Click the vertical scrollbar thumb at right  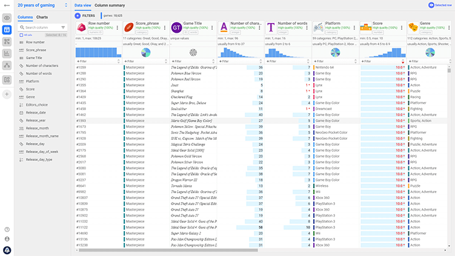tap(449, 70)
